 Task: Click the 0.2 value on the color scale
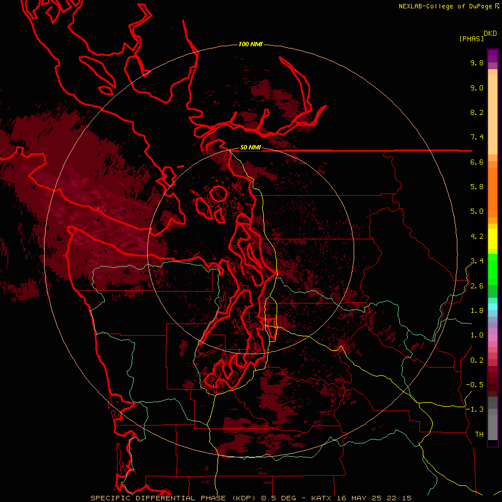pyautogui.click(x=477, y=360)
